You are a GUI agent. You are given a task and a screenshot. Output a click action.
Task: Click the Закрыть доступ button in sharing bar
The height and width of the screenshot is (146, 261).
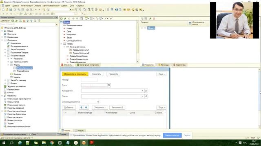tap(172, 135)
